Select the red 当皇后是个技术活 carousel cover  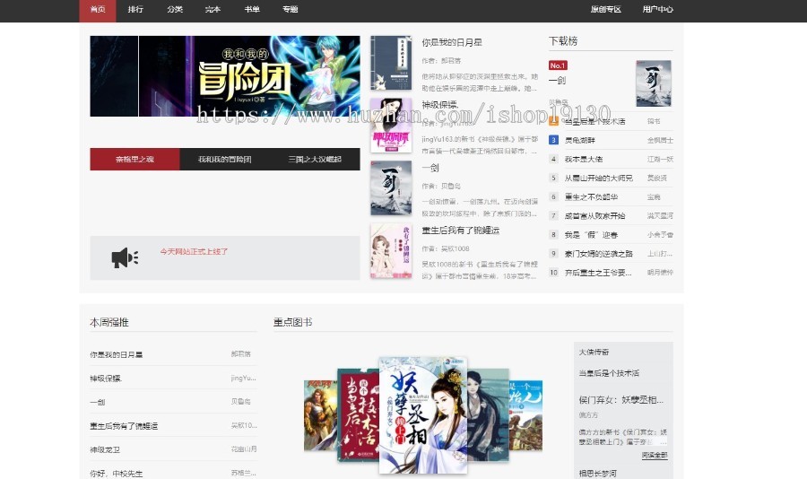point(358,415)
